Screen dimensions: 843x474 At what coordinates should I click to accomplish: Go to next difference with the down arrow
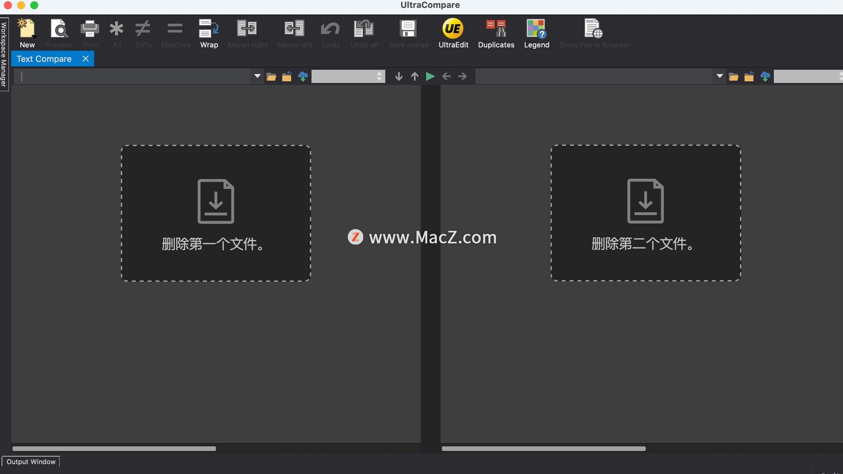399,76
